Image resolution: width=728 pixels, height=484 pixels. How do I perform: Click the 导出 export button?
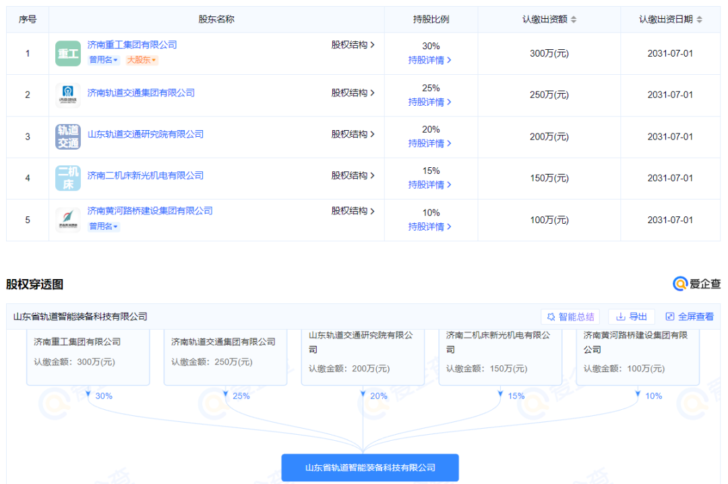pyautogui.click(x=632, y=317)
